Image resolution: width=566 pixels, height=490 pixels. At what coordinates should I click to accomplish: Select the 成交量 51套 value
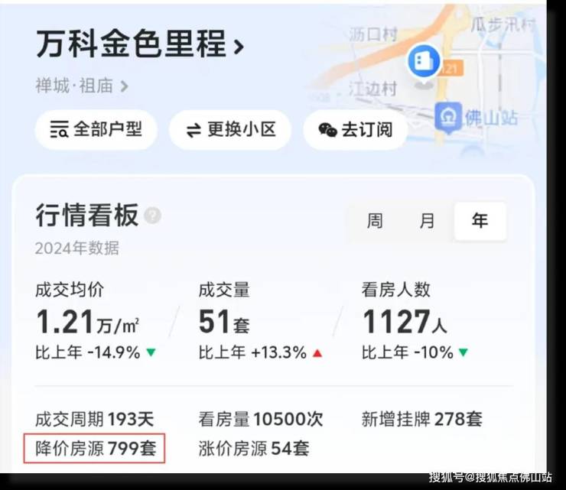224,322
